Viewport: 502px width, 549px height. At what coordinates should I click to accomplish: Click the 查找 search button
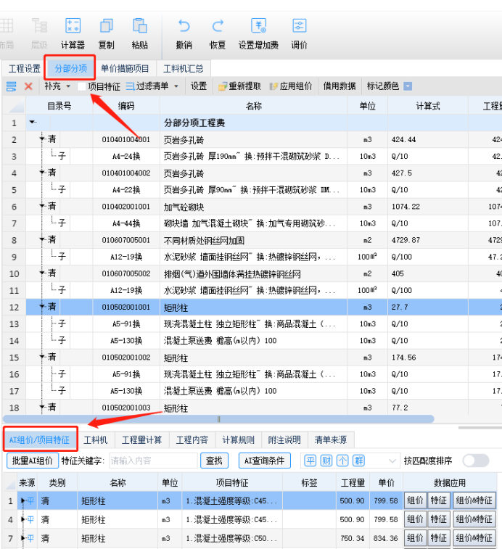click(x=214, y=461)
